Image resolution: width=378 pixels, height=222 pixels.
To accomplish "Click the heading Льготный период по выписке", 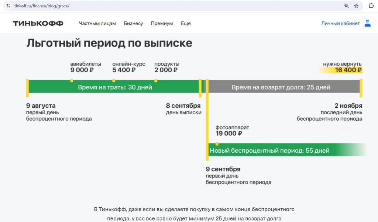I will click(x=109, y=43).
